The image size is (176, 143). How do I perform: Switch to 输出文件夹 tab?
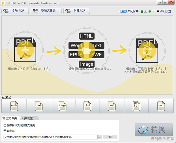(x=10, y=118)
